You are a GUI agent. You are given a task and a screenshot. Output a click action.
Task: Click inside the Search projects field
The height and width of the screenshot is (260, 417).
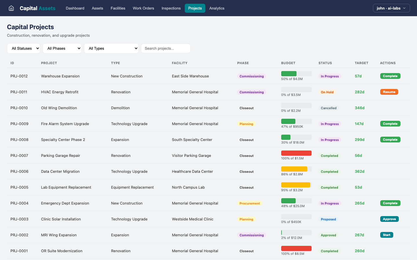coord(166,48)
